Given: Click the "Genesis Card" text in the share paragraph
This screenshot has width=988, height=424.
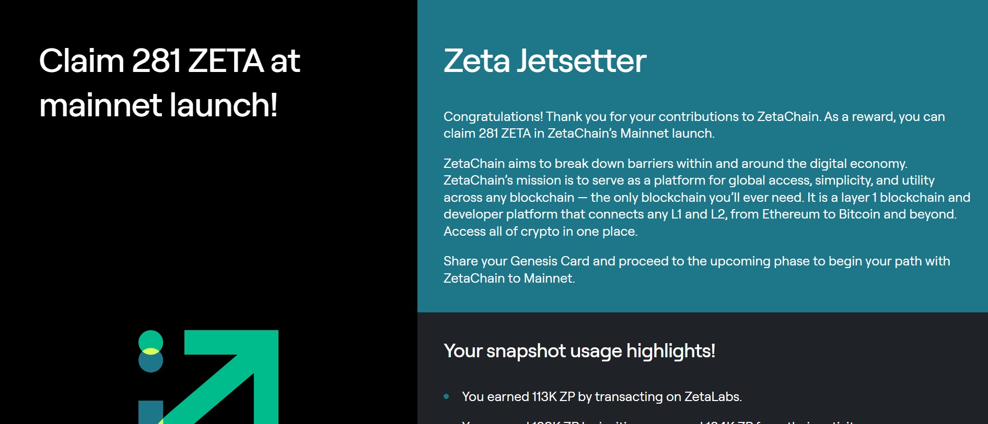Looking at the screenshot, I should click(x=550, y=261).
